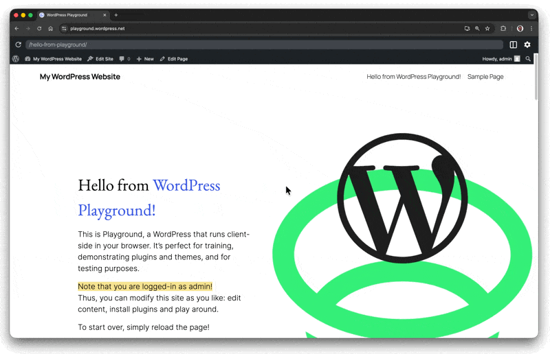The image size is (550, 354).
Task: Select the Sample Page navigation item
Action: (x=485, y=77)
